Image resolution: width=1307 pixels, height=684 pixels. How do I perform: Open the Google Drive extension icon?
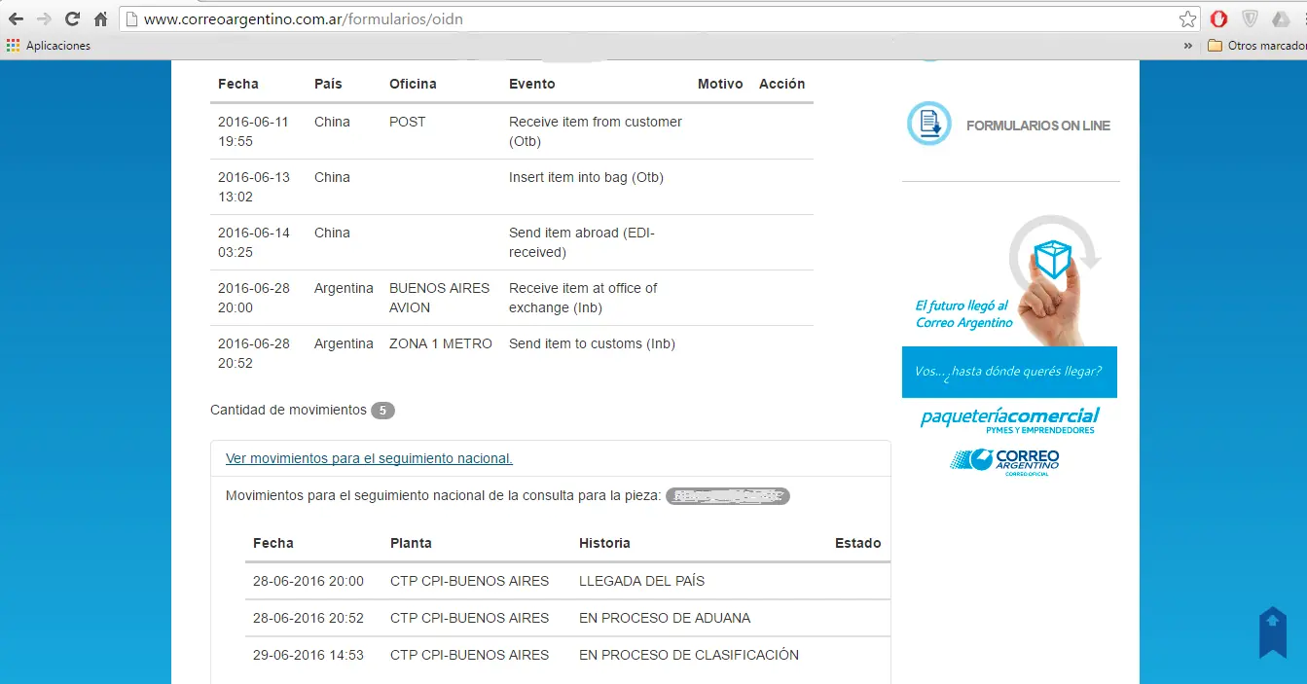1282,18
